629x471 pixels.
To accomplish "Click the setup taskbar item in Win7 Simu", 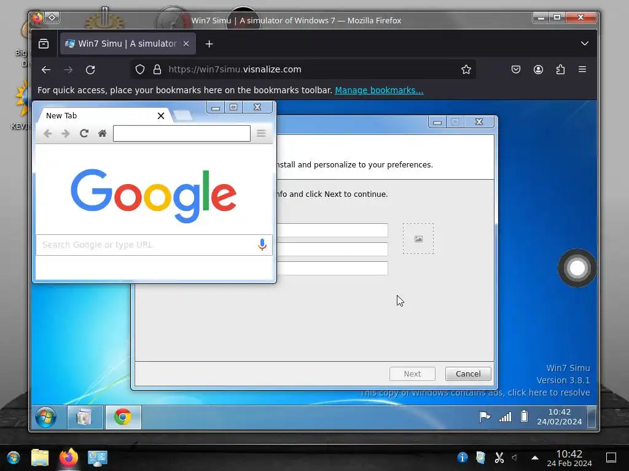I will (x=85, y=417).
